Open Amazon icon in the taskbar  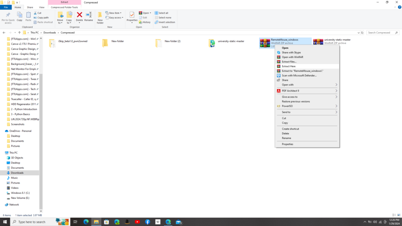pos(127,222)
